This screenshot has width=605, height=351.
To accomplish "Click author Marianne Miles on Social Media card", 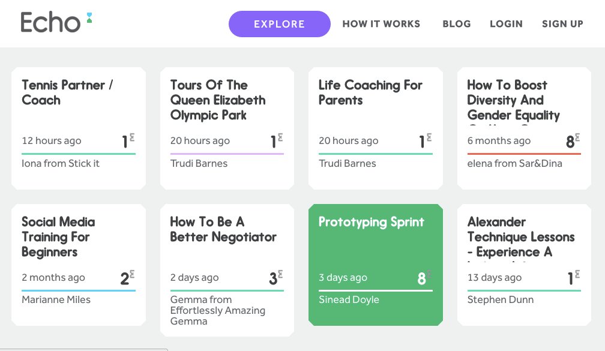I will [56, 299].
